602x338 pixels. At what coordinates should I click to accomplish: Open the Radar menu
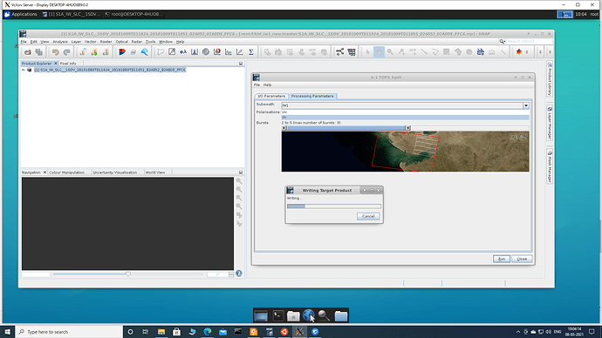[x=137, y=42]
